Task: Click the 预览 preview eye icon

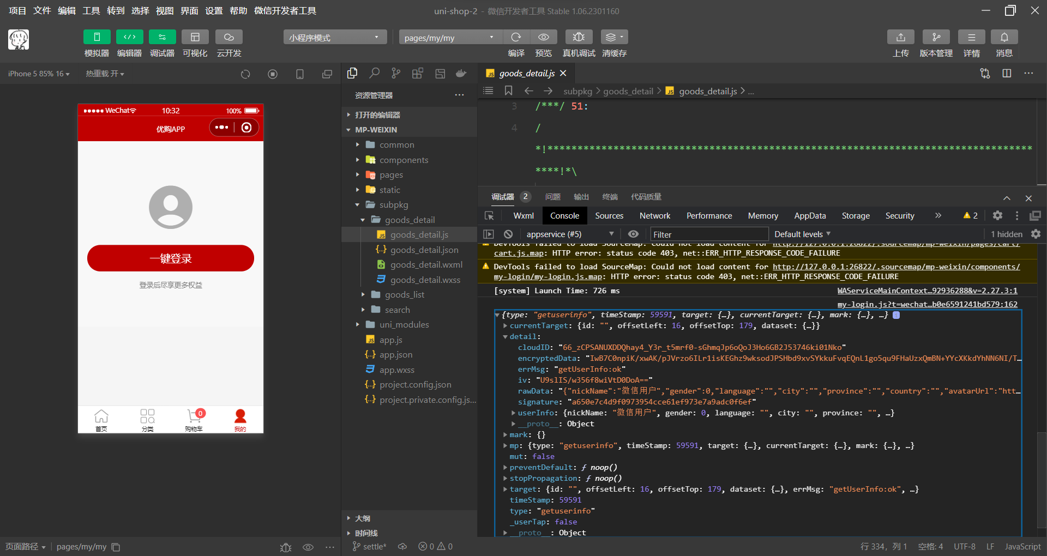Action: click(x=544, y=37)
